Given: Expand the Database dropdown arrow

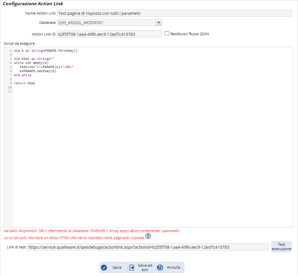Looking at the screenshot, I should pyautogui.click(x=158, y=23).
